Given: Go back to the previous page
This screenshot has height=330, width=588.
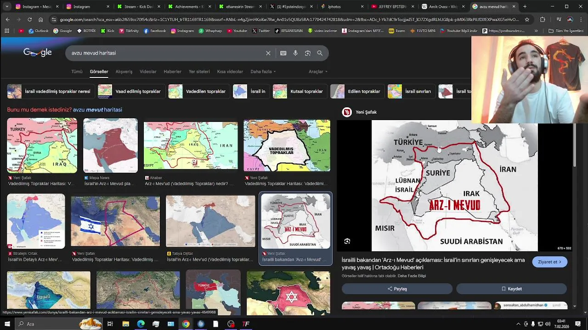Looking at the screenshot, I should (x=7, y=20).
